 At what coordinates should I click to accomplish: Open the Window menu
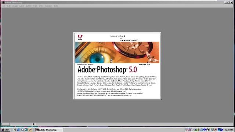click(x=48, y=6)
